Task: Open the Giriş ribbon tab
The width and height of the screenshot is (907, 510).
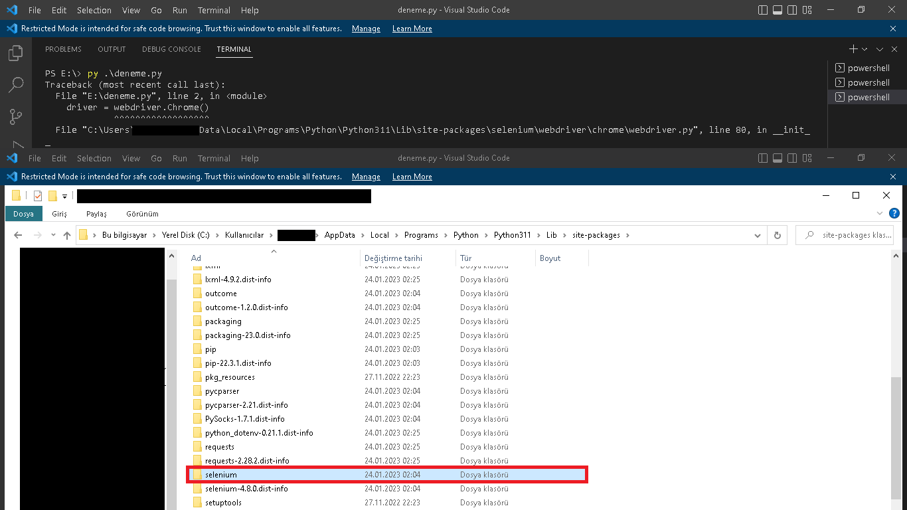Action: point(60,214)
